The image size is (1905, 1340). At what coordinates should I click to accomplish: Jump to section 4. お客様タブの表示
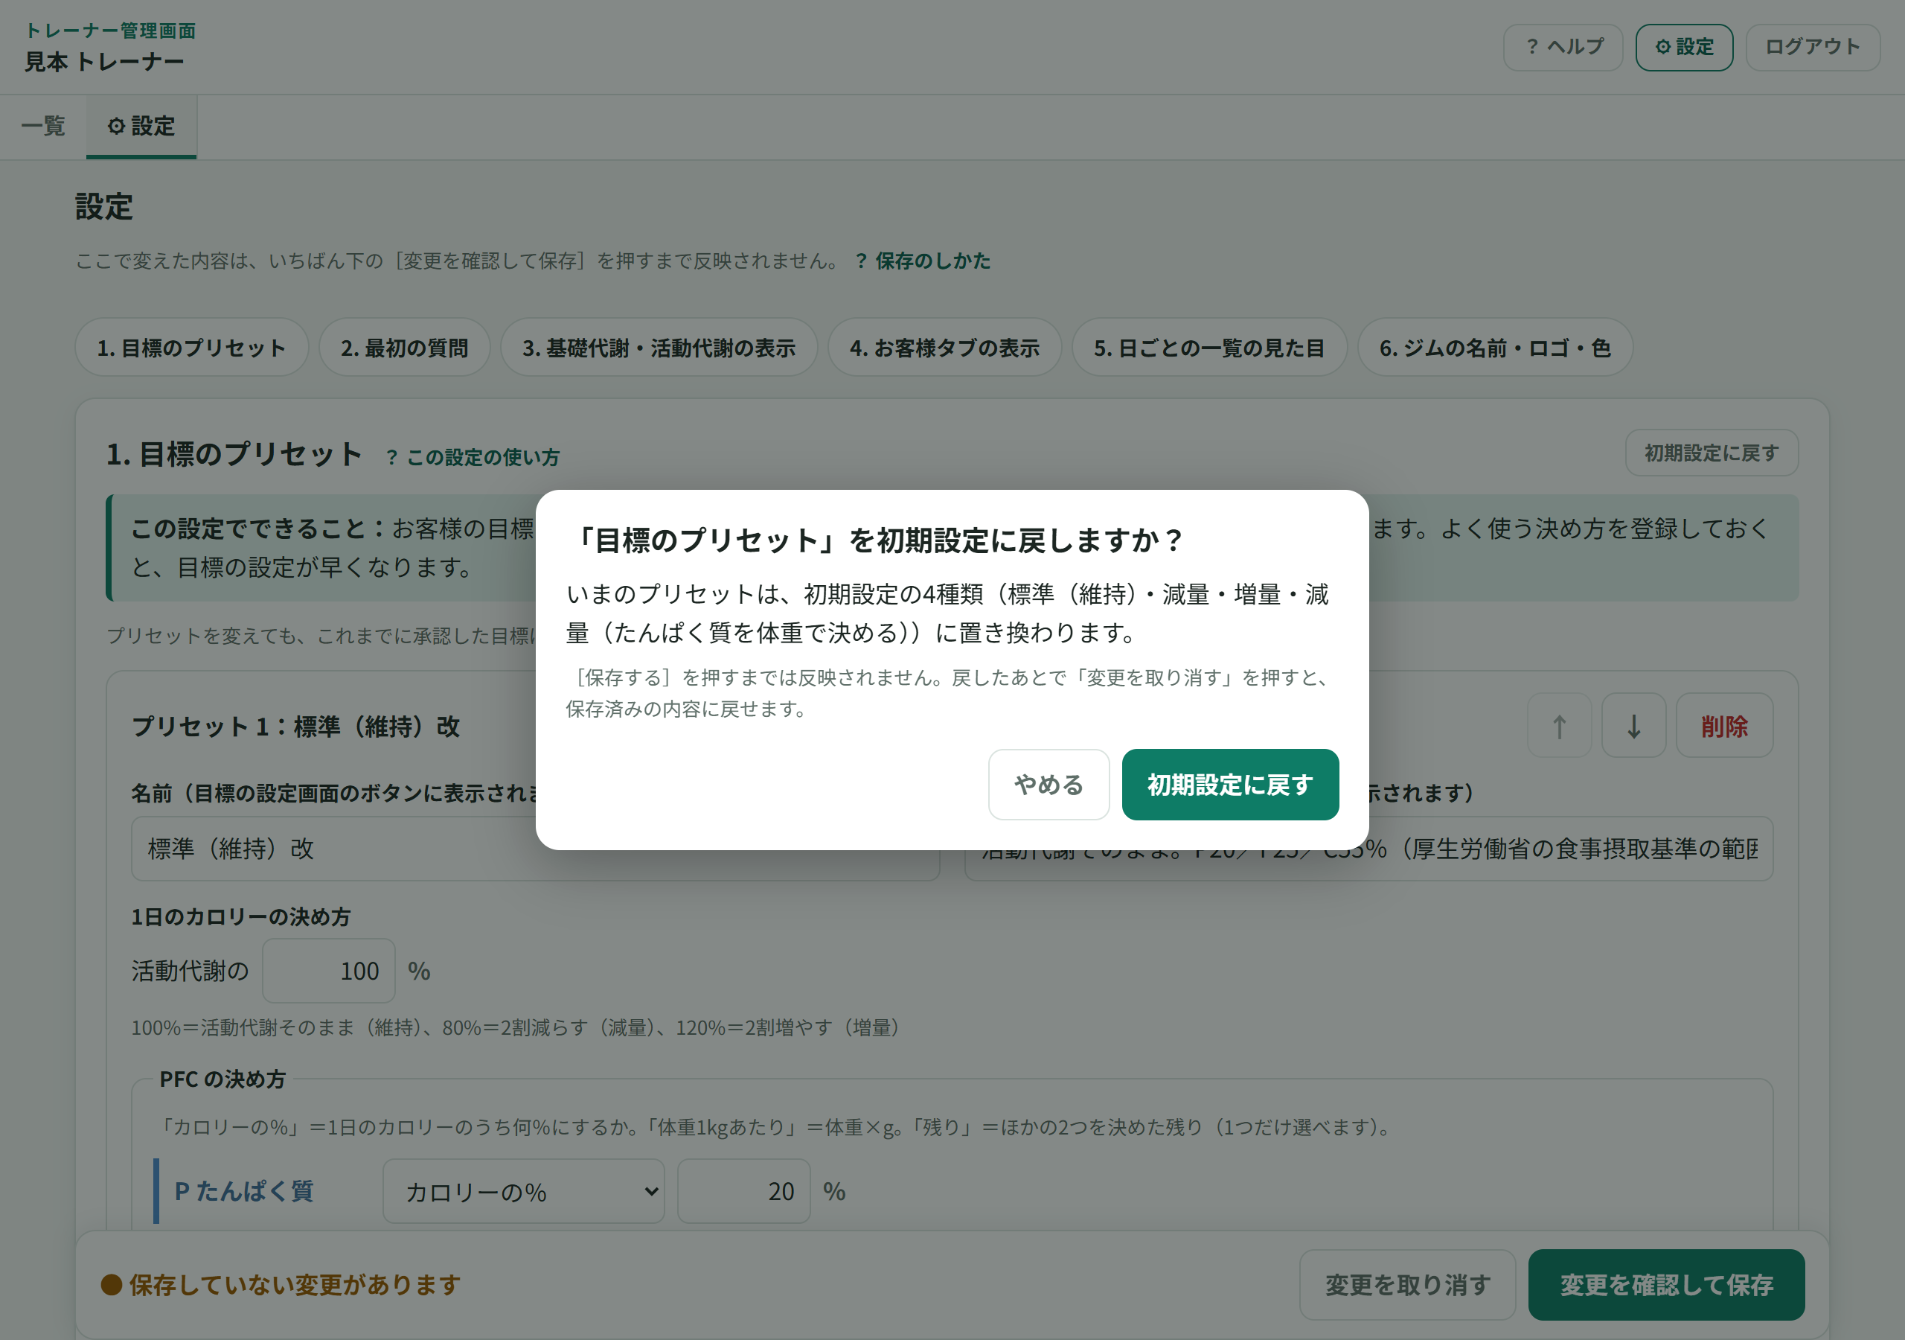pyautogui.click(x=944, y=348)
